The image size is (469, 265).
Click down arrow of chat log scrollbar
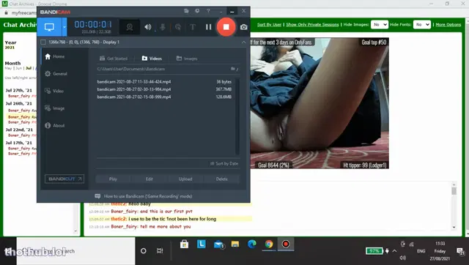coord(454,228)
